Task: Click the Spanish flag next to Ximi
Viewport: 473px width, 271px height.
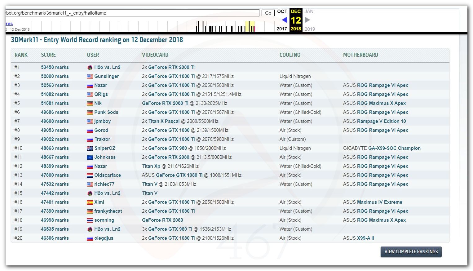Action: point(90,202)
